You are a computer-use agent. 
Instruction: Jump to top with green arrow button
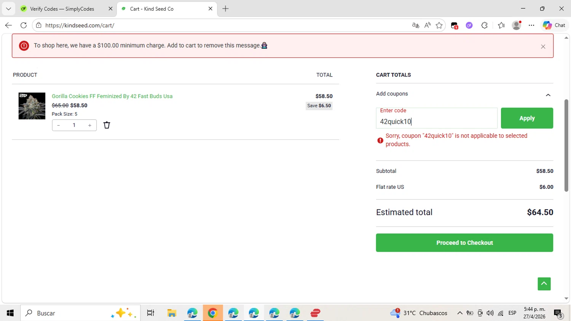click(x=544, y=284)
